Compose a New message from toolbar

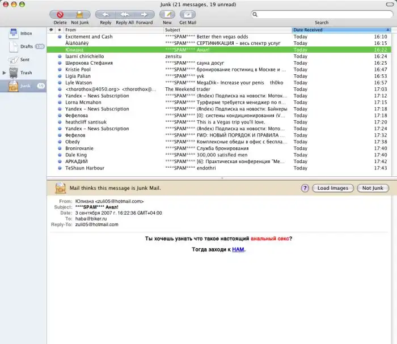tap(167, 15)
